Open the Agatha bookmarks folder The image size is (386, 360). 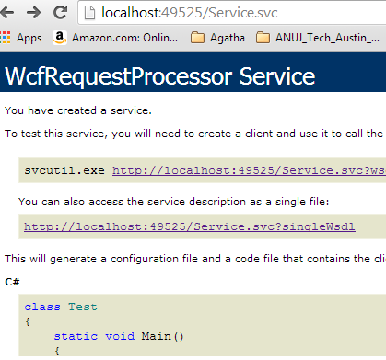pos(217,38)
